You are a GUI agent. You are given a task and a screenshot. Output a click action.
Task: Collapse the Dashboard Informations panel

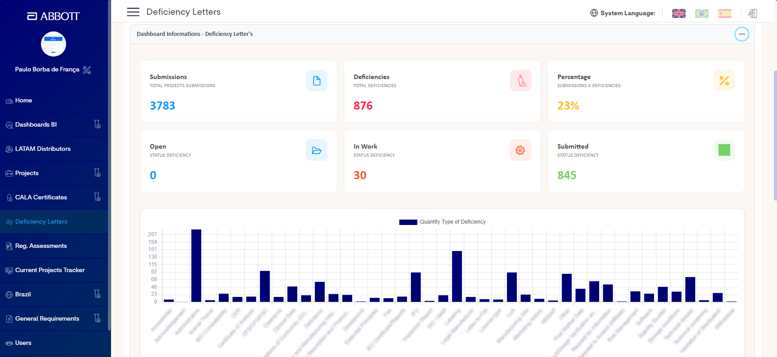tap(742, 34)
